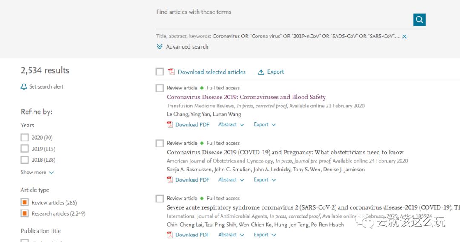This screenshot has width=460, height=242.
Task: Click the Find articles search input field
Action: [x=281, y=20]
